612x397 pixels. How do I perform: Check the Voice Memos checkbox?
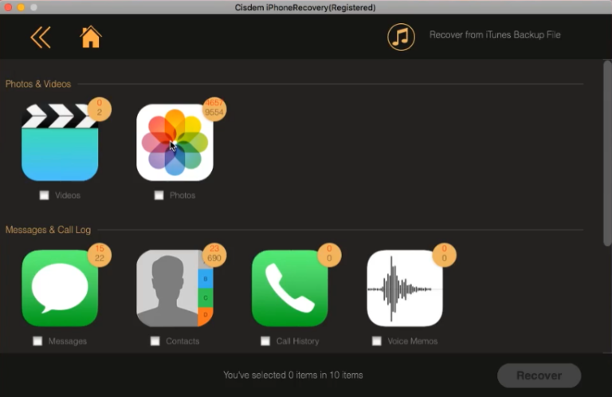click(377, 341)
